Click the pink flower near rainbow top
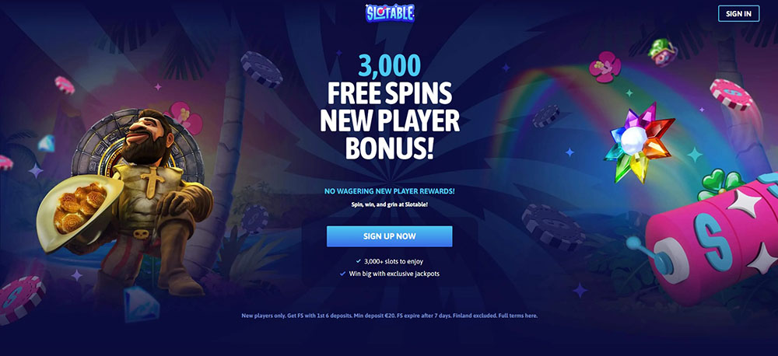This screenshot has height=356, width=778. 605,67
